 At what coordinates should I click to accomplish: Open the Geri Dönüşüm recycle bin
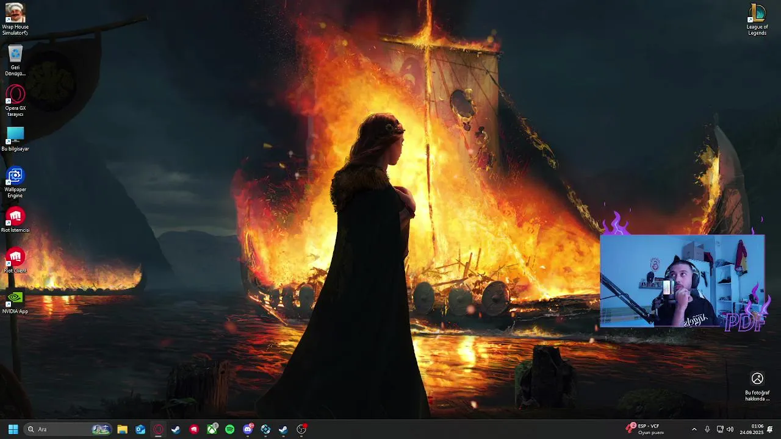coord(15,60)
